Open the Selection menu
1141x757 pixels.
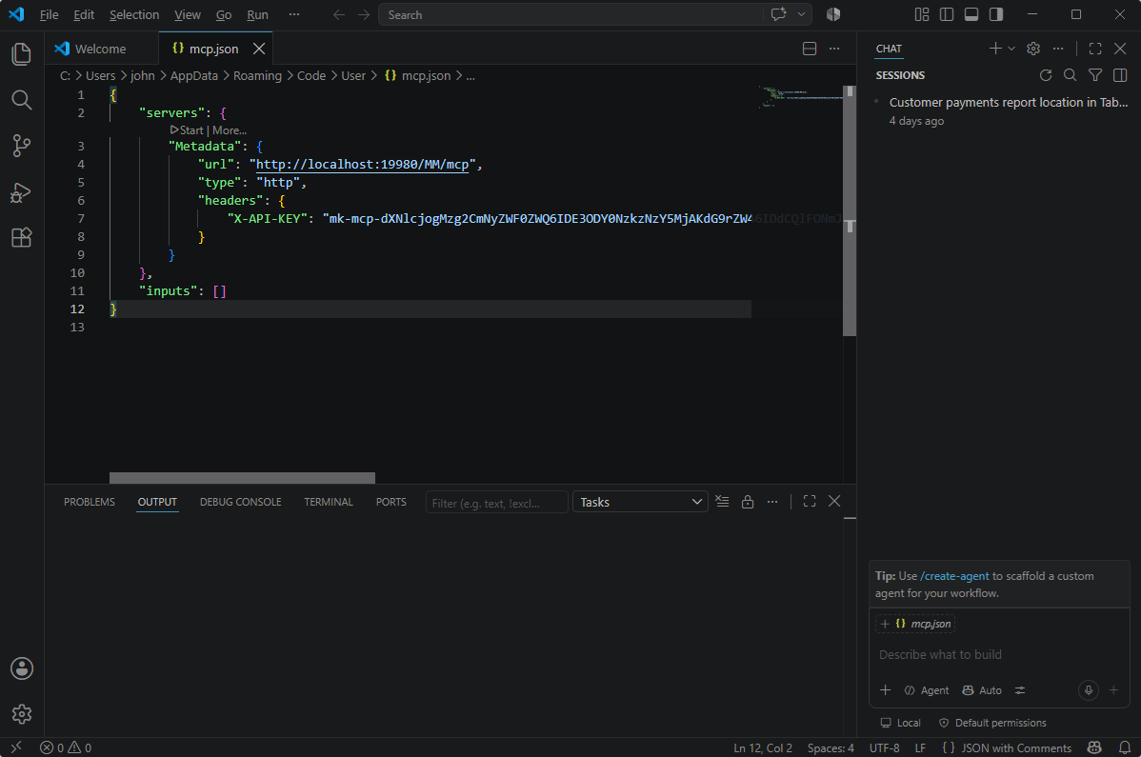[x=134, y=14]
